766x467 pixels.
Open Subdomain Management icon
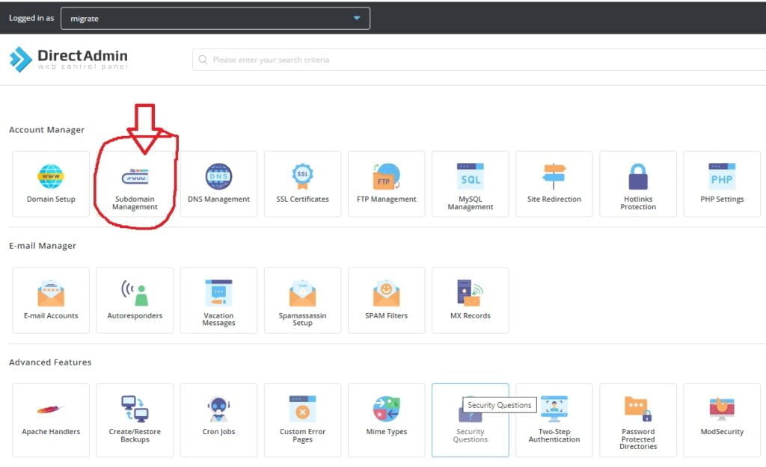click(x=135, y=176)
